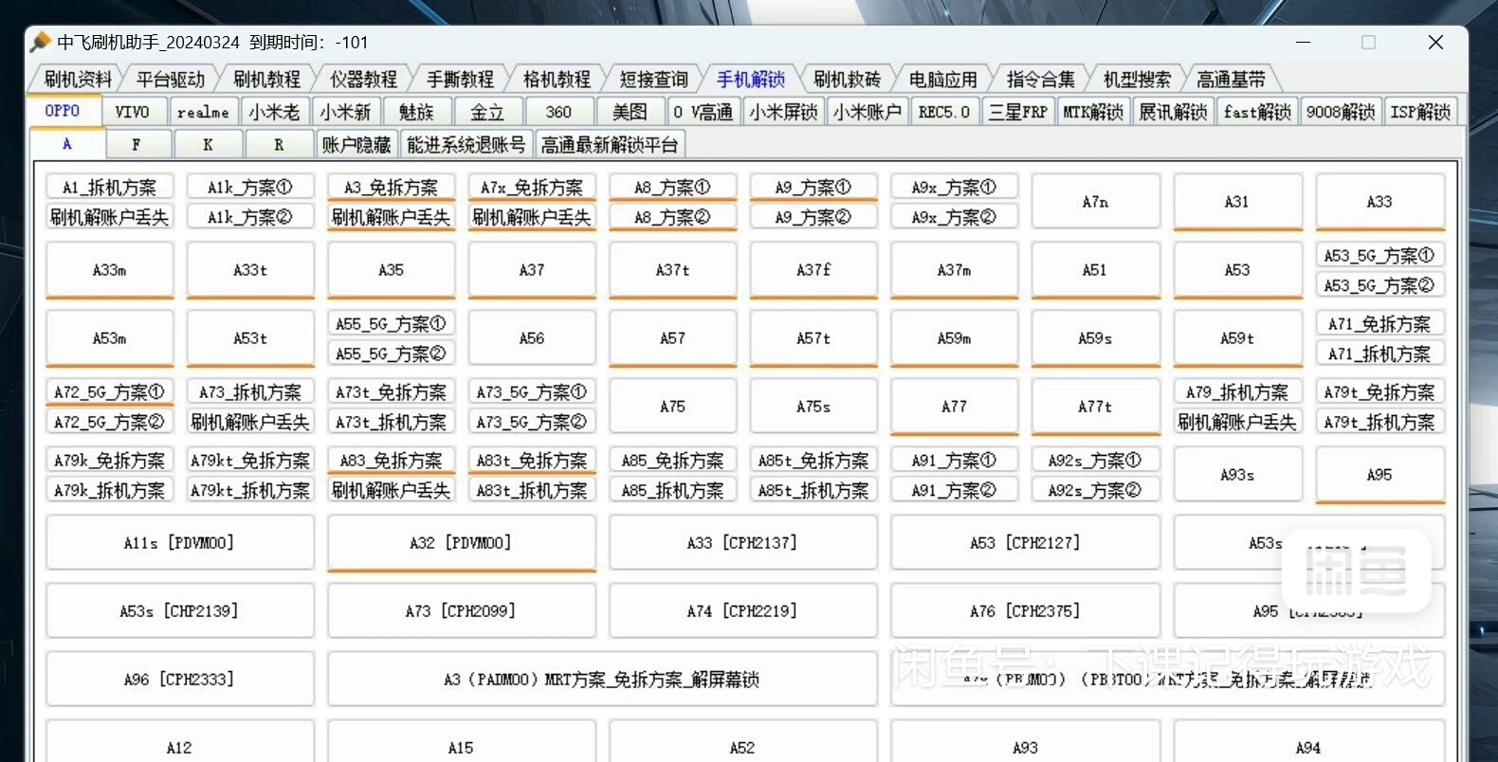Open the 指令合集 tab
This screenshot has width=1498, height=762.
[x=1041, y=80]
